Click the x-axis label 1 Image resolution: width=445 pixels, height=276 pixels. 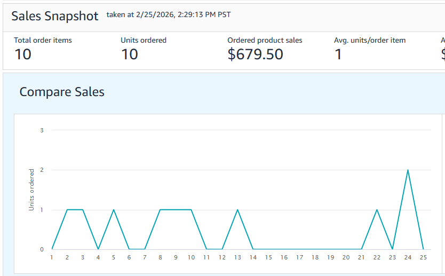tap(52, 257)
